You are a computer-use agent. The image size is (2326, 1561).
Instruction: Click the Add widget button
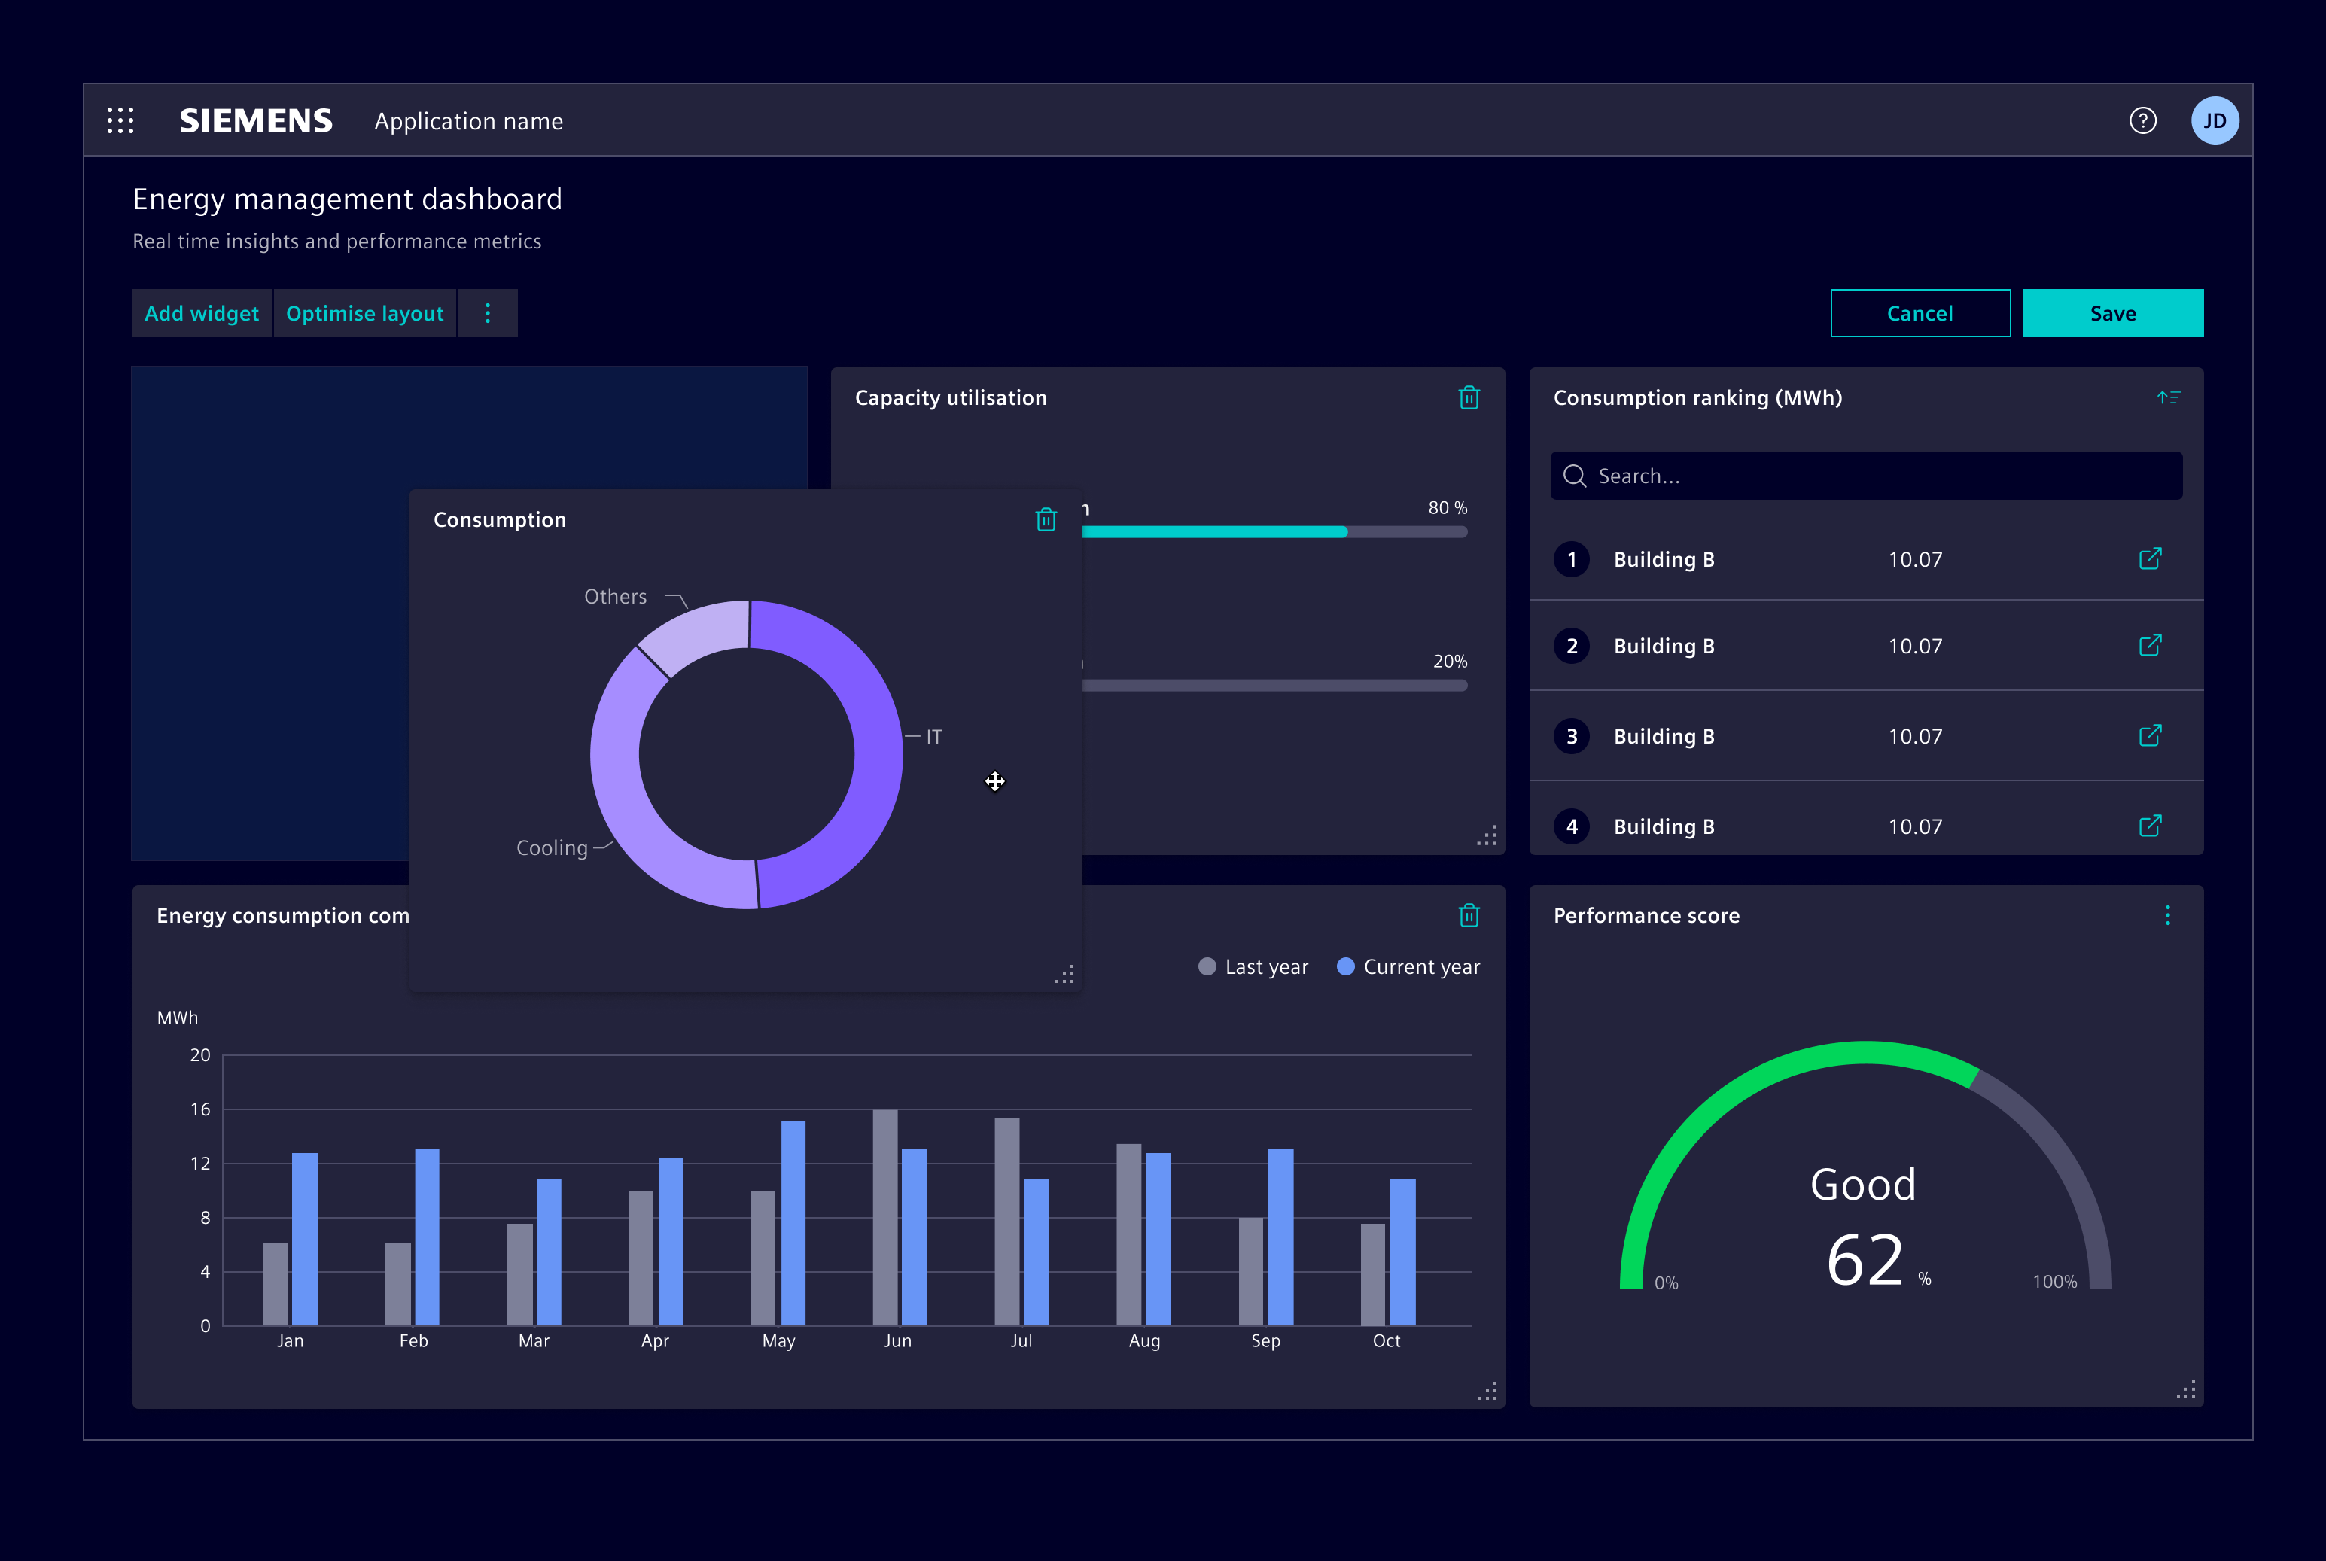[202, 312]
